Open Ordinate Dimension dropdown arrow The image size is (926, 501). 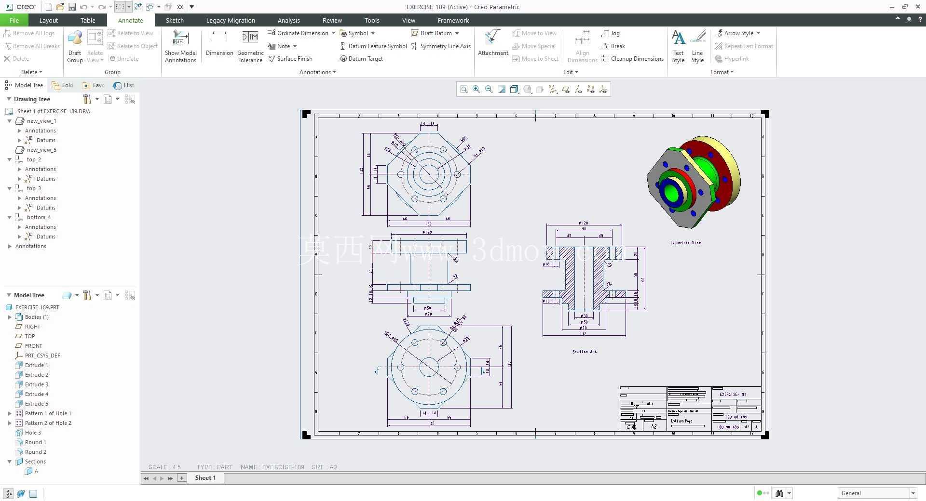pyautogui.click(x=333, y=33)
